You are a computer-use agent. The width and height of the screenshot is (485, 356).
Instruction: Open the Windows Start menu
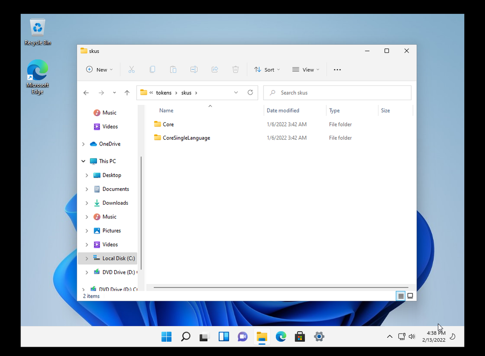pyautogui.click(x=166, y=336)
